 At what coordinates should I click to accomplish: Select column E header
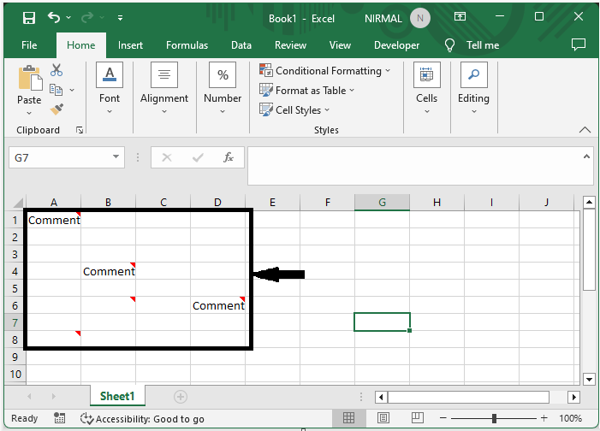tap(272, 203)
